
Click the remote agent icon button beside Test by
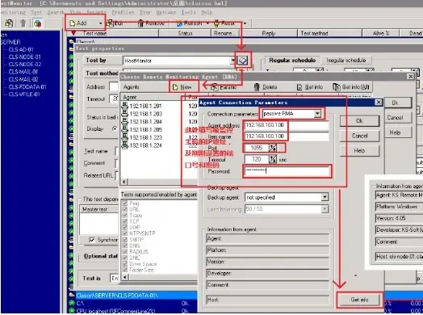tap(242, 61)
